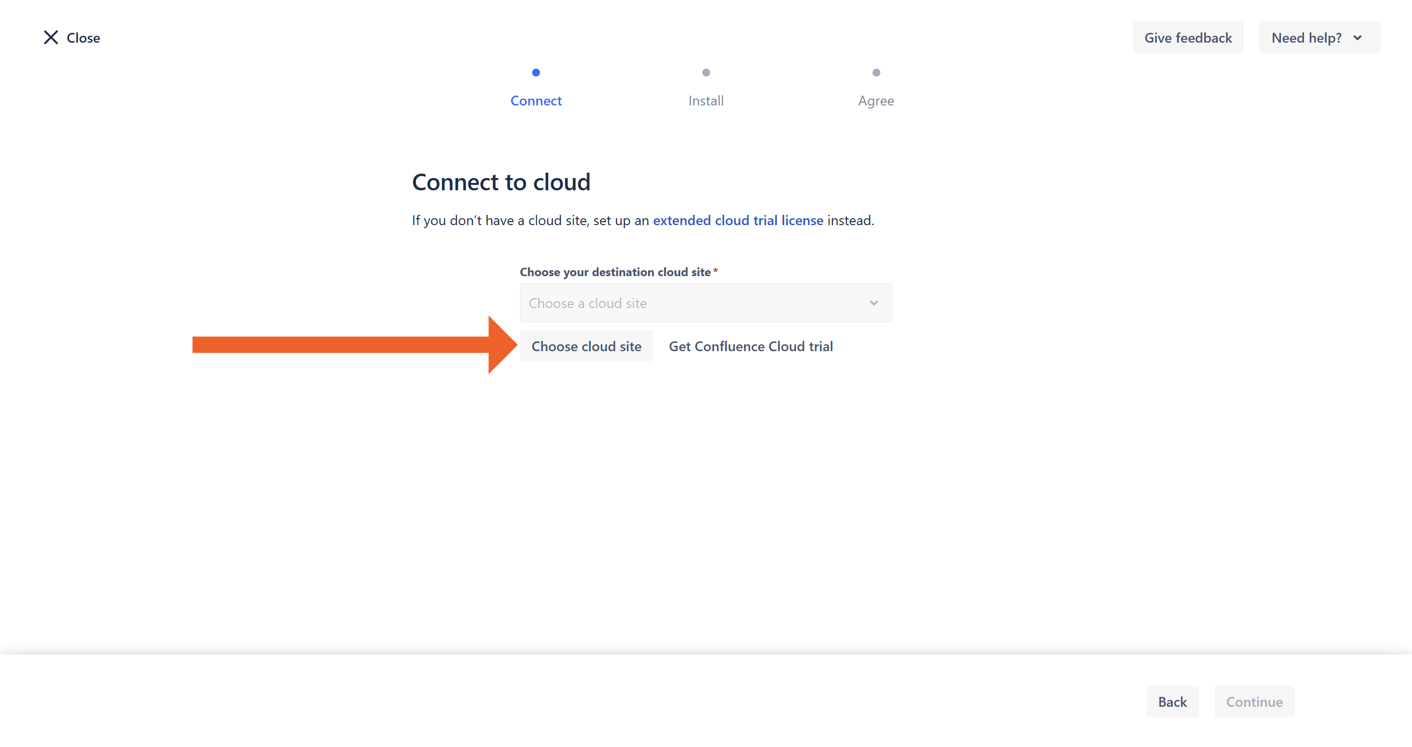This screenshot has height=747, width=1412.
Task: Click the X close icon
Action: tap(51, 37)
